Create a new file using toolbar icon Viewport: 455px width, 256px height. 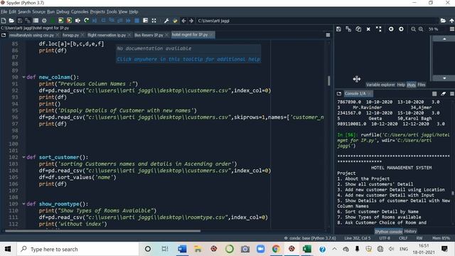pos(4,21)
